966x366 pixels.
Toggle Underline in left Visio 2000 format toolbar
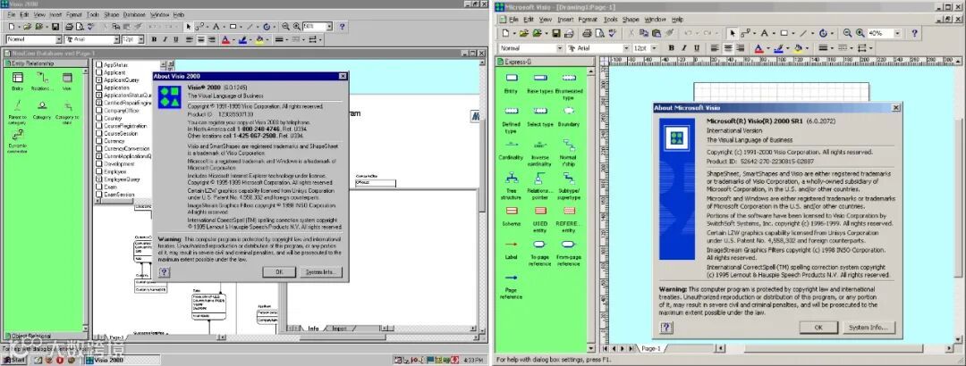pyautogui.click(x=175, y=39)
